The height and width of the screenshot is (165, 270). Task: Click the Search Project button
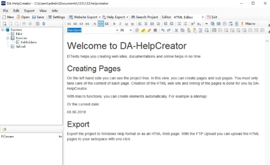[144, 17]
